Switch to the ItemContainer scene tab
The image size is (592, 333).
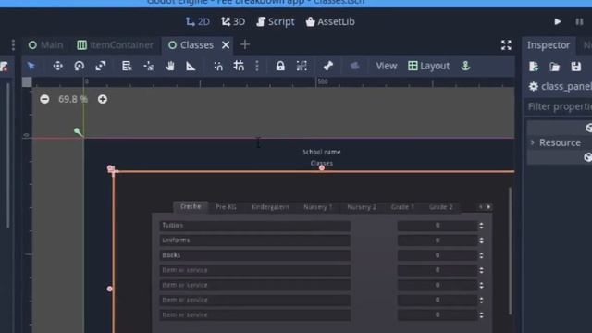click(115, 45)
